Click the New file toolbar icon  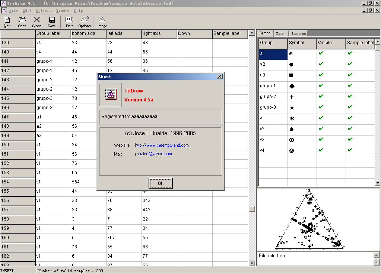click(7, 22)
